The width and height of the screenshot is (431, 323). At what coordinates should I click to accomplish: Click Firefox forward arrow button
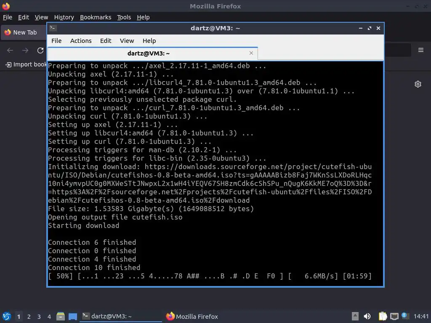[25, 50]
